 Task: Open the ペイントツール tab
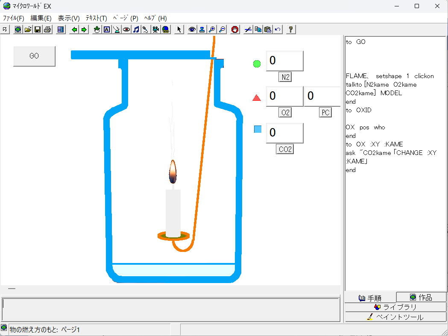pos(395,317)
